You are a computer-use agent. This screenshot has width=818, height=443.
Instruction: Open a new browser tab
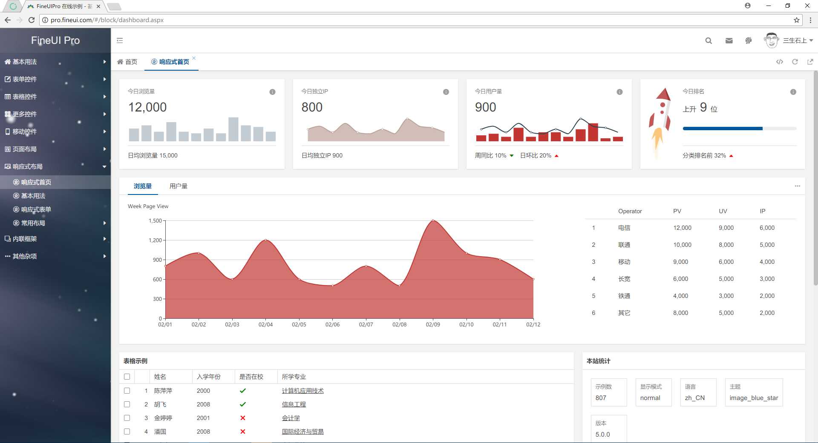click(114, 6)
